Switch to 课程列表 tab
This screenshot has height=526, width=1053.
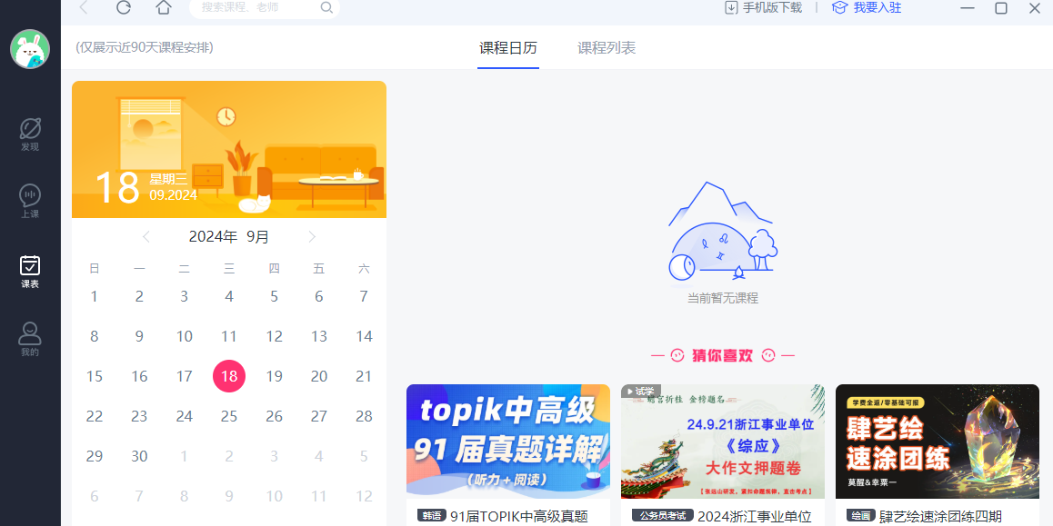607,48
